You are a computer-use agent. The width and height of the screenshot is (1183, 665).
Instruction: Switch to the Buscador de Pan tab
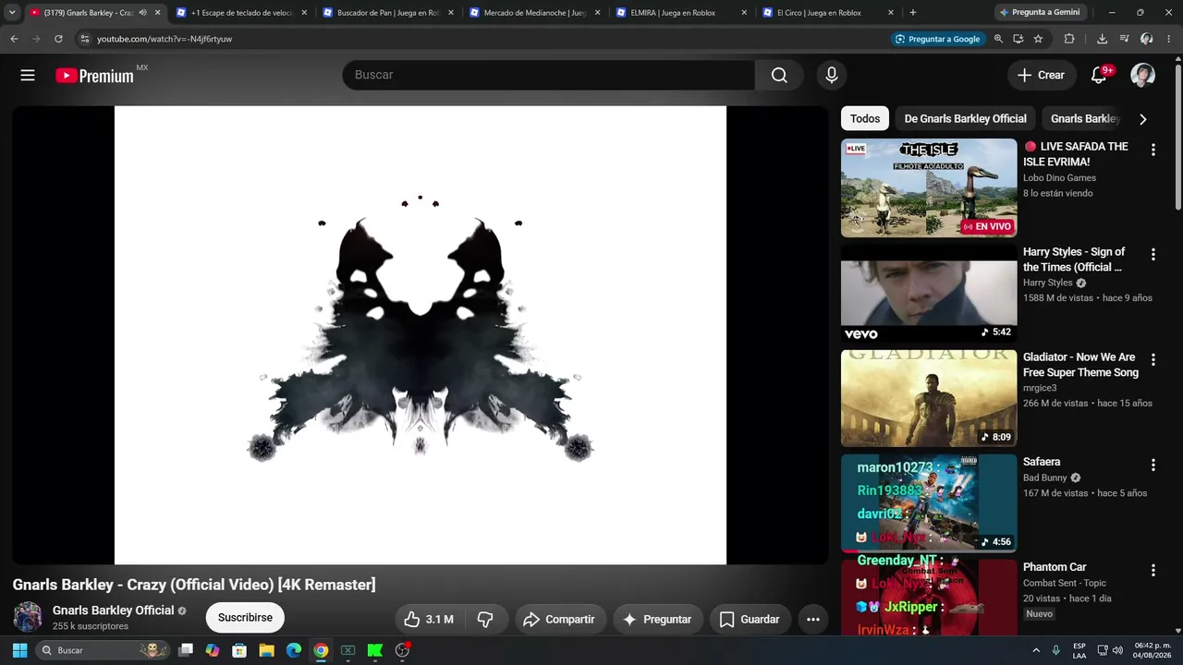[386, 13]
